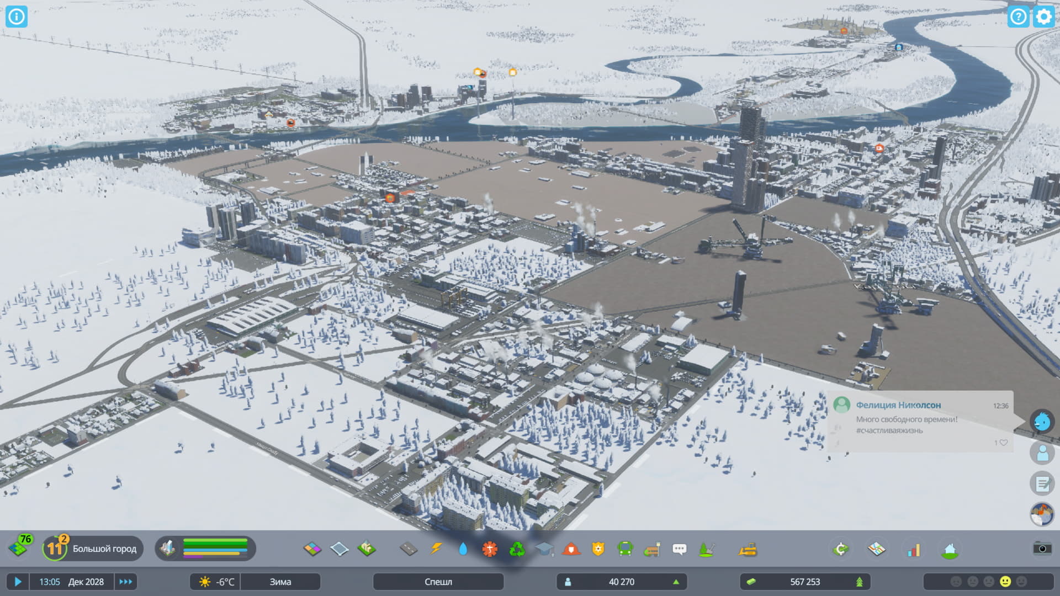Screen dimensions: 1060x596
Task: Activate the Bulldozer tool
Action: (748, 549)
